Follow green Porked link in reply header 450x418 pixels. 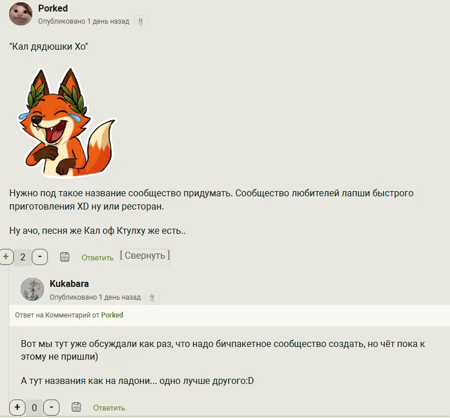click(x=112, y=315)
